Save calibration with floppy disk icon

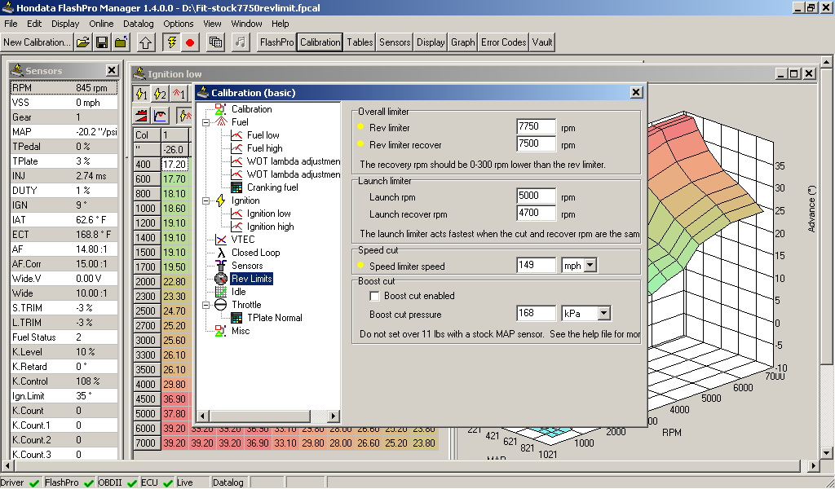click(x=102, y=42)
